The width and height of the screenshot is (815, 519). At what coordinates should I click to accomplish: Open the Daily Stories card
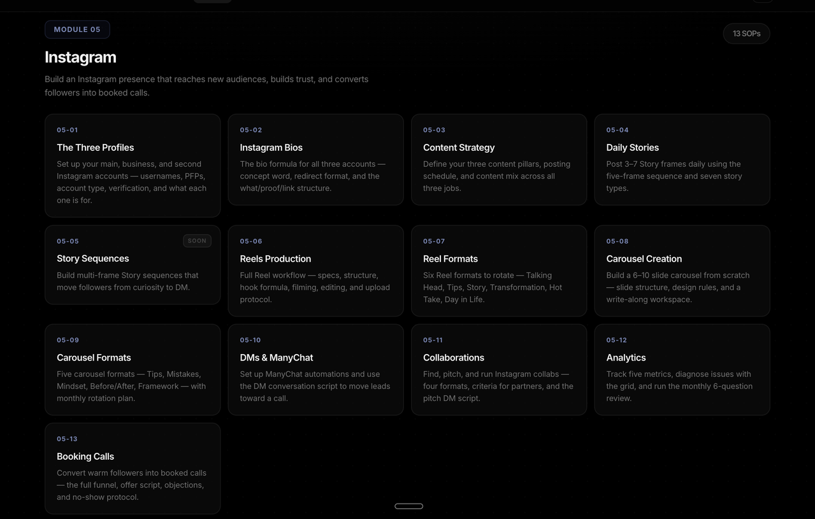[682, 160]
